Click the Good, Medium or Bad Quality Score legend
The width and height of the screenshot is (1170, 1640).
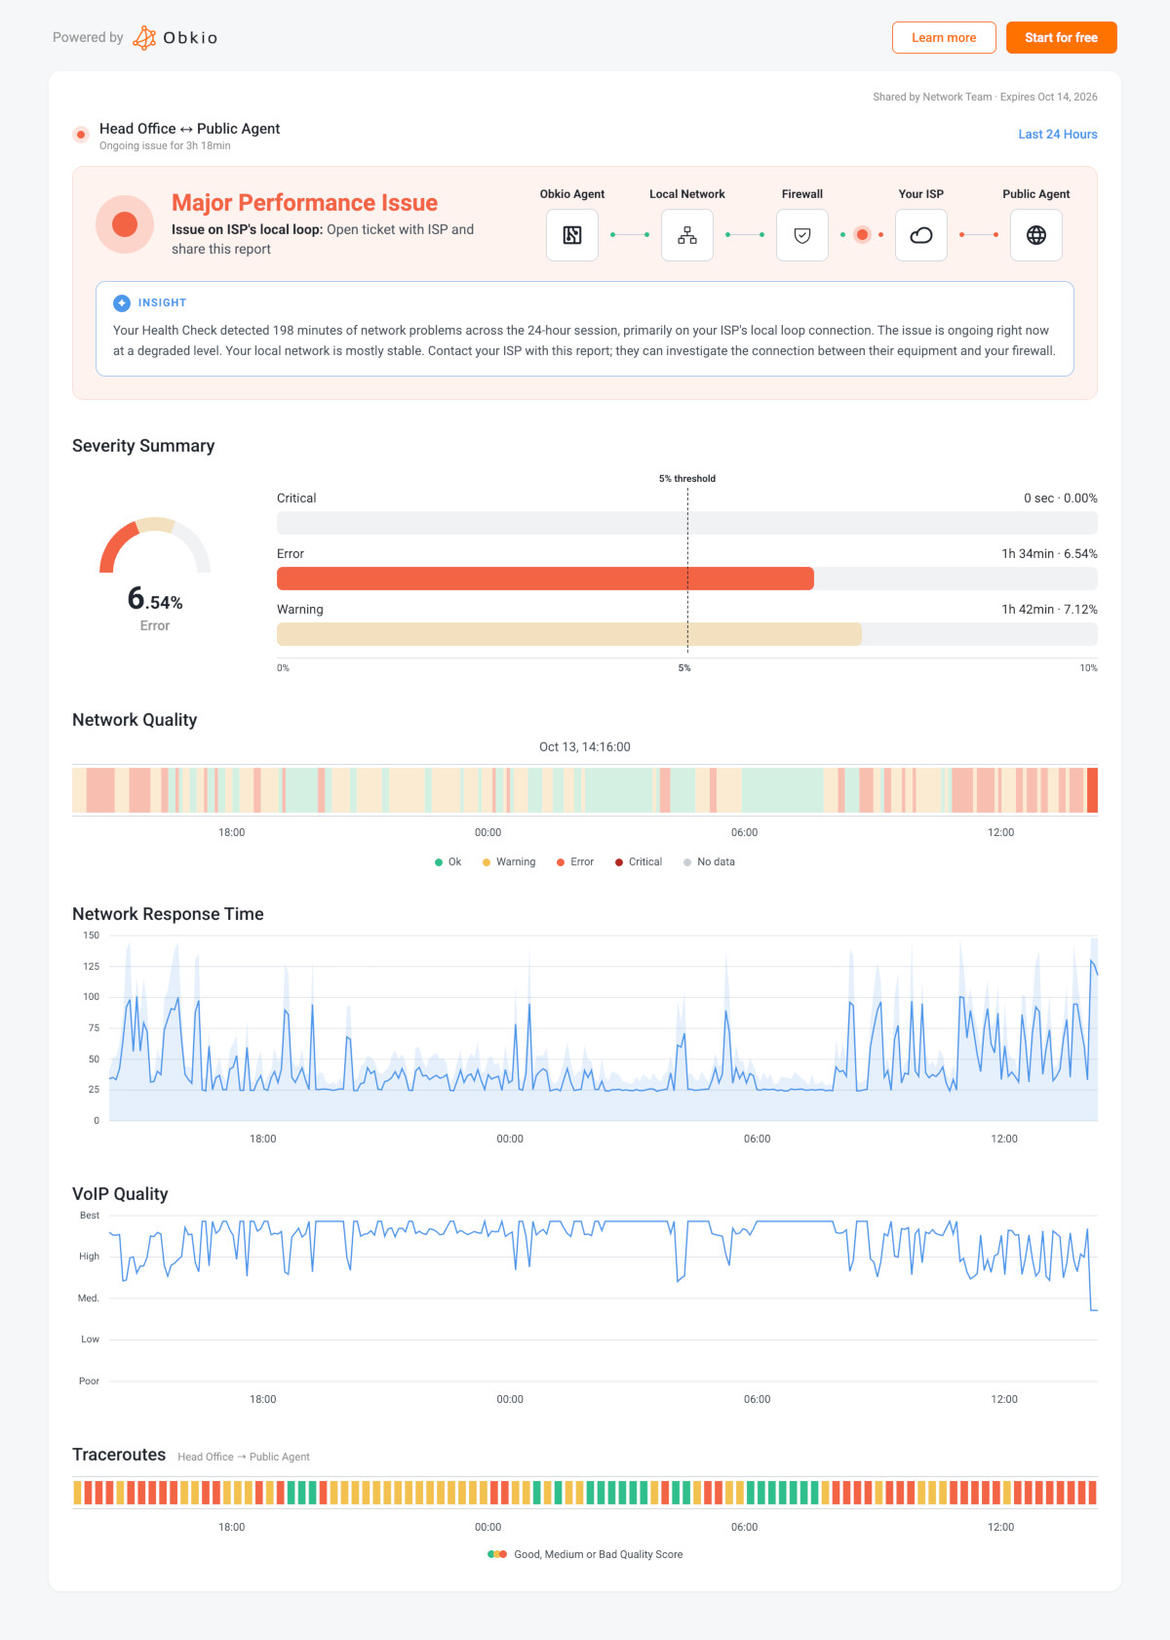[585, 1555]
